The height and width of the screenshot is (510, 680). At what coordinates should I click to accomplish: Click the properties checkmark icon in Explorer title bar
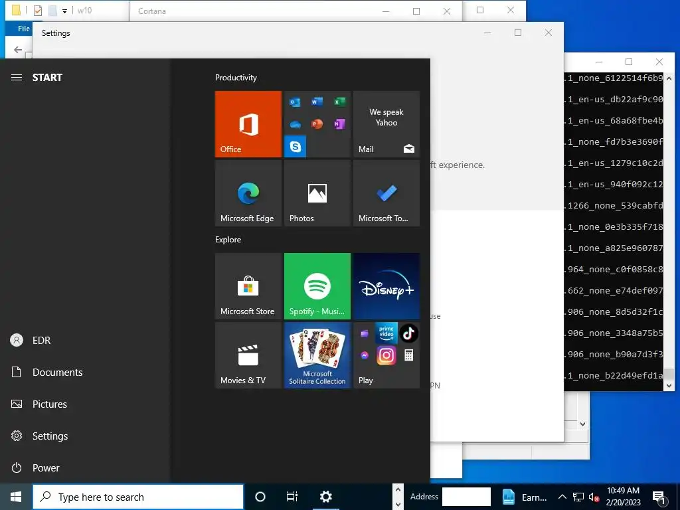pyautogui.click(x=38, y=11)
